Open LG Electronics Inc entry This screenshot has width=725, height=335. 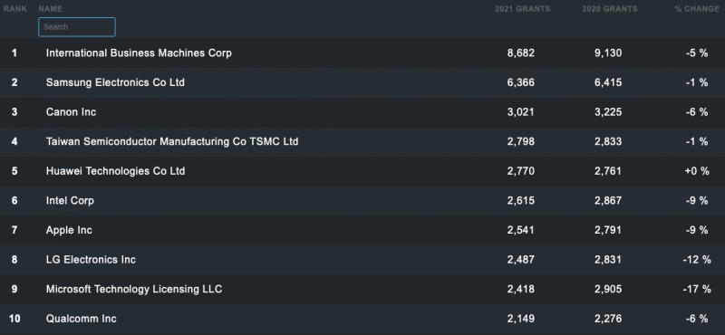tap(91, 260)
